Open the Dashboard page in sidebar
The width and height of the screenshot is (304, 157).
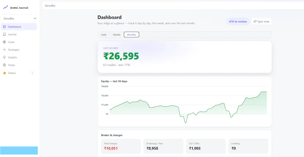[19, 27]
